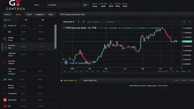This screenshot has width=194, height=109.
Task: Set chart range to 5d
Action: click(92, 71)
